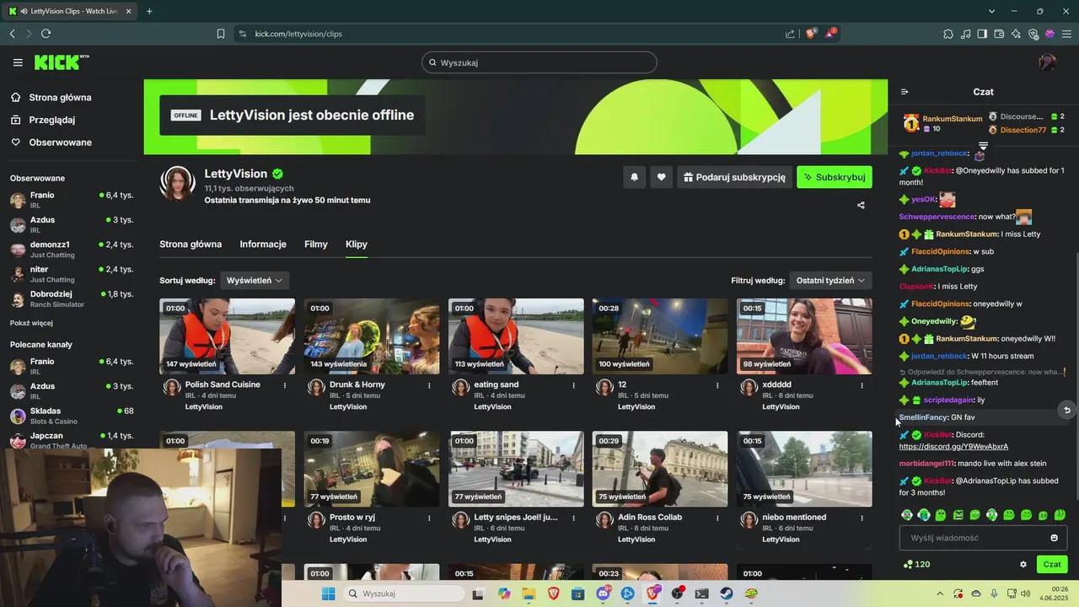1079x607 pixels.
Task: Open Steam from the taskbar
Action: 726,594
